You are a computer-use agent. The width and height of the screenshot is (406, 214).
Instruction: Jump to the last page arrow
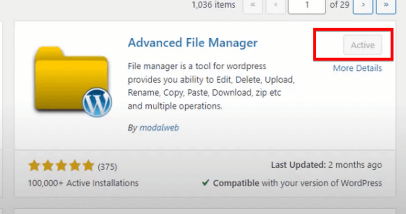tap(385, 5)
